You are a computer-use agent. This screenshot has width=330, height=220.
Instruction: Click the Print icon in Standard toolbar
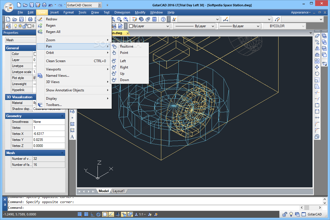coord(30,19)
